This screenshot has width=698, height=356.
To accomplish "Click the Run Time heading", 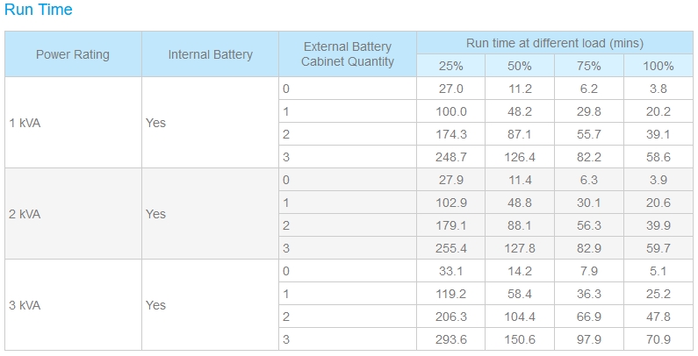I will coord(39,11).
